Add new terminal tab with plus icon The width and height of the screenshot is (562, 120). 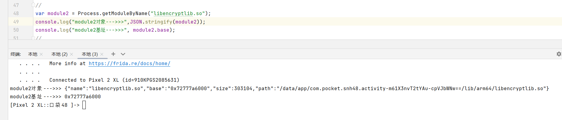pos(113,54)
